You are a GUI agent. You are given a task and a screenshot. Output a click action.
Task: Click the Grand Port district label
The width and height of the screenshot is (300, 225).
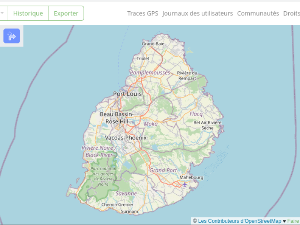163,170
